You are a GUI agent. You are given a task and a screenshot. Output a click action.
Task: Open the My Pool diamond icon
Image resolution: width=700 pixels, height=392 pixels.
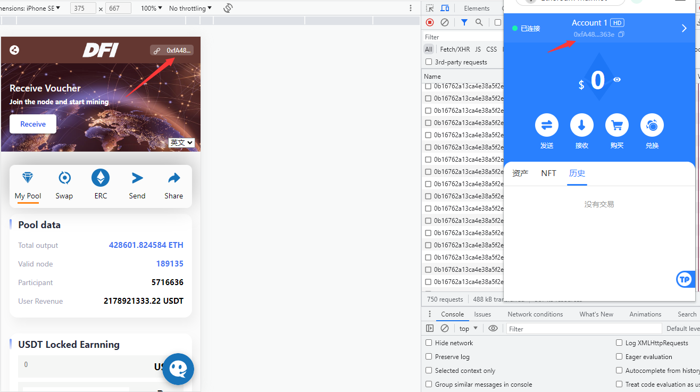(28, 178)
